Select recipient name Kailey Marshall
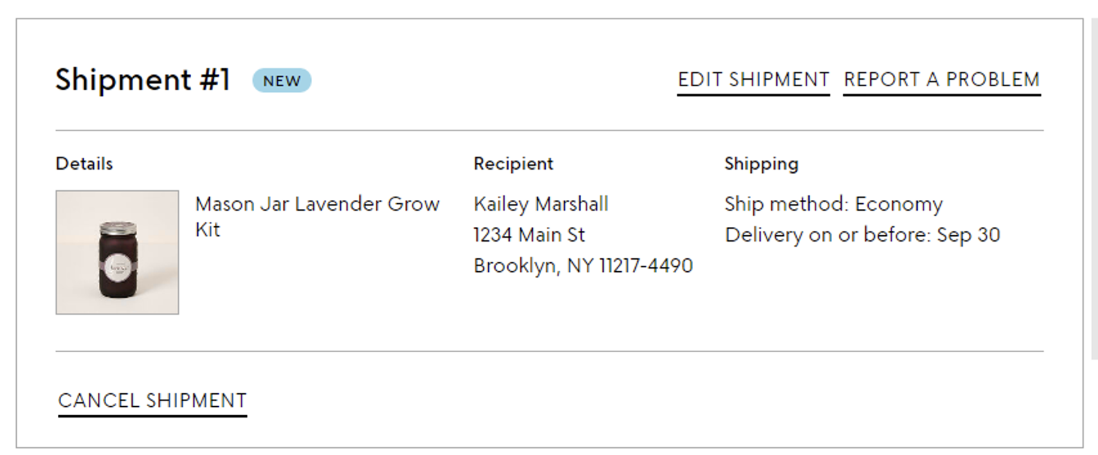The image size is (1098, 455). click(541, 204)
